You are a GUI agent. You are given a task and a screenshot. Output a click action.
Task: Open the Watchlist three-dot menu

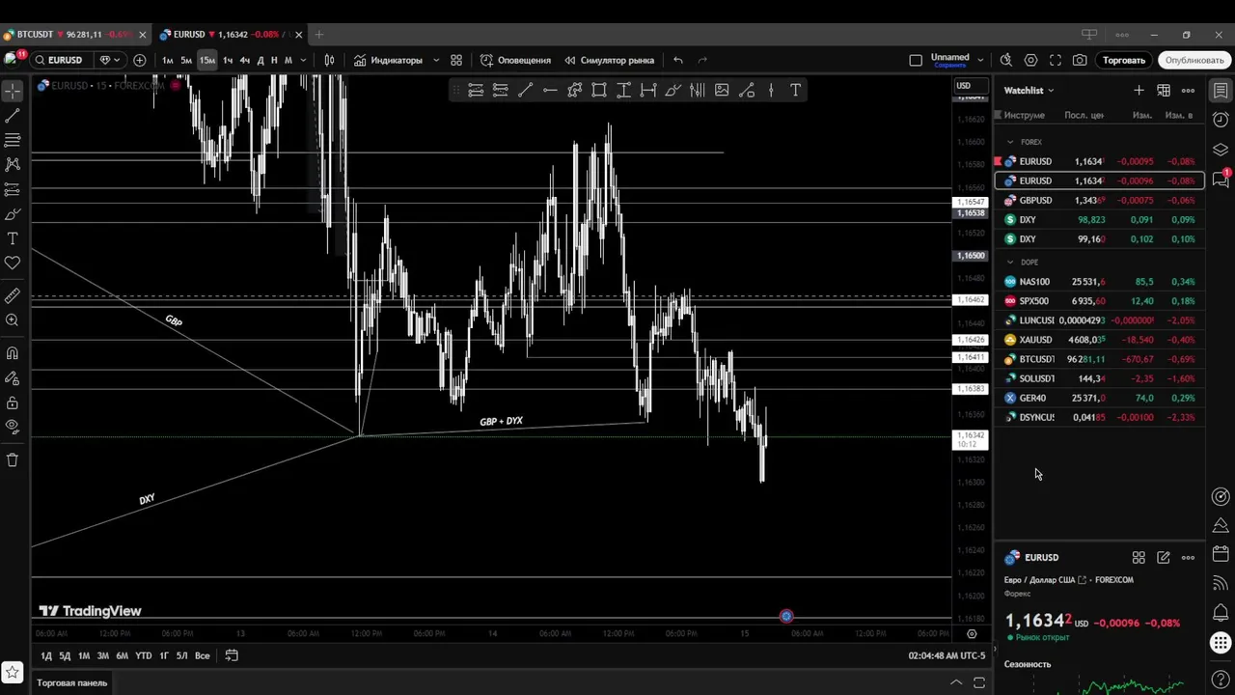(1188, 91)
